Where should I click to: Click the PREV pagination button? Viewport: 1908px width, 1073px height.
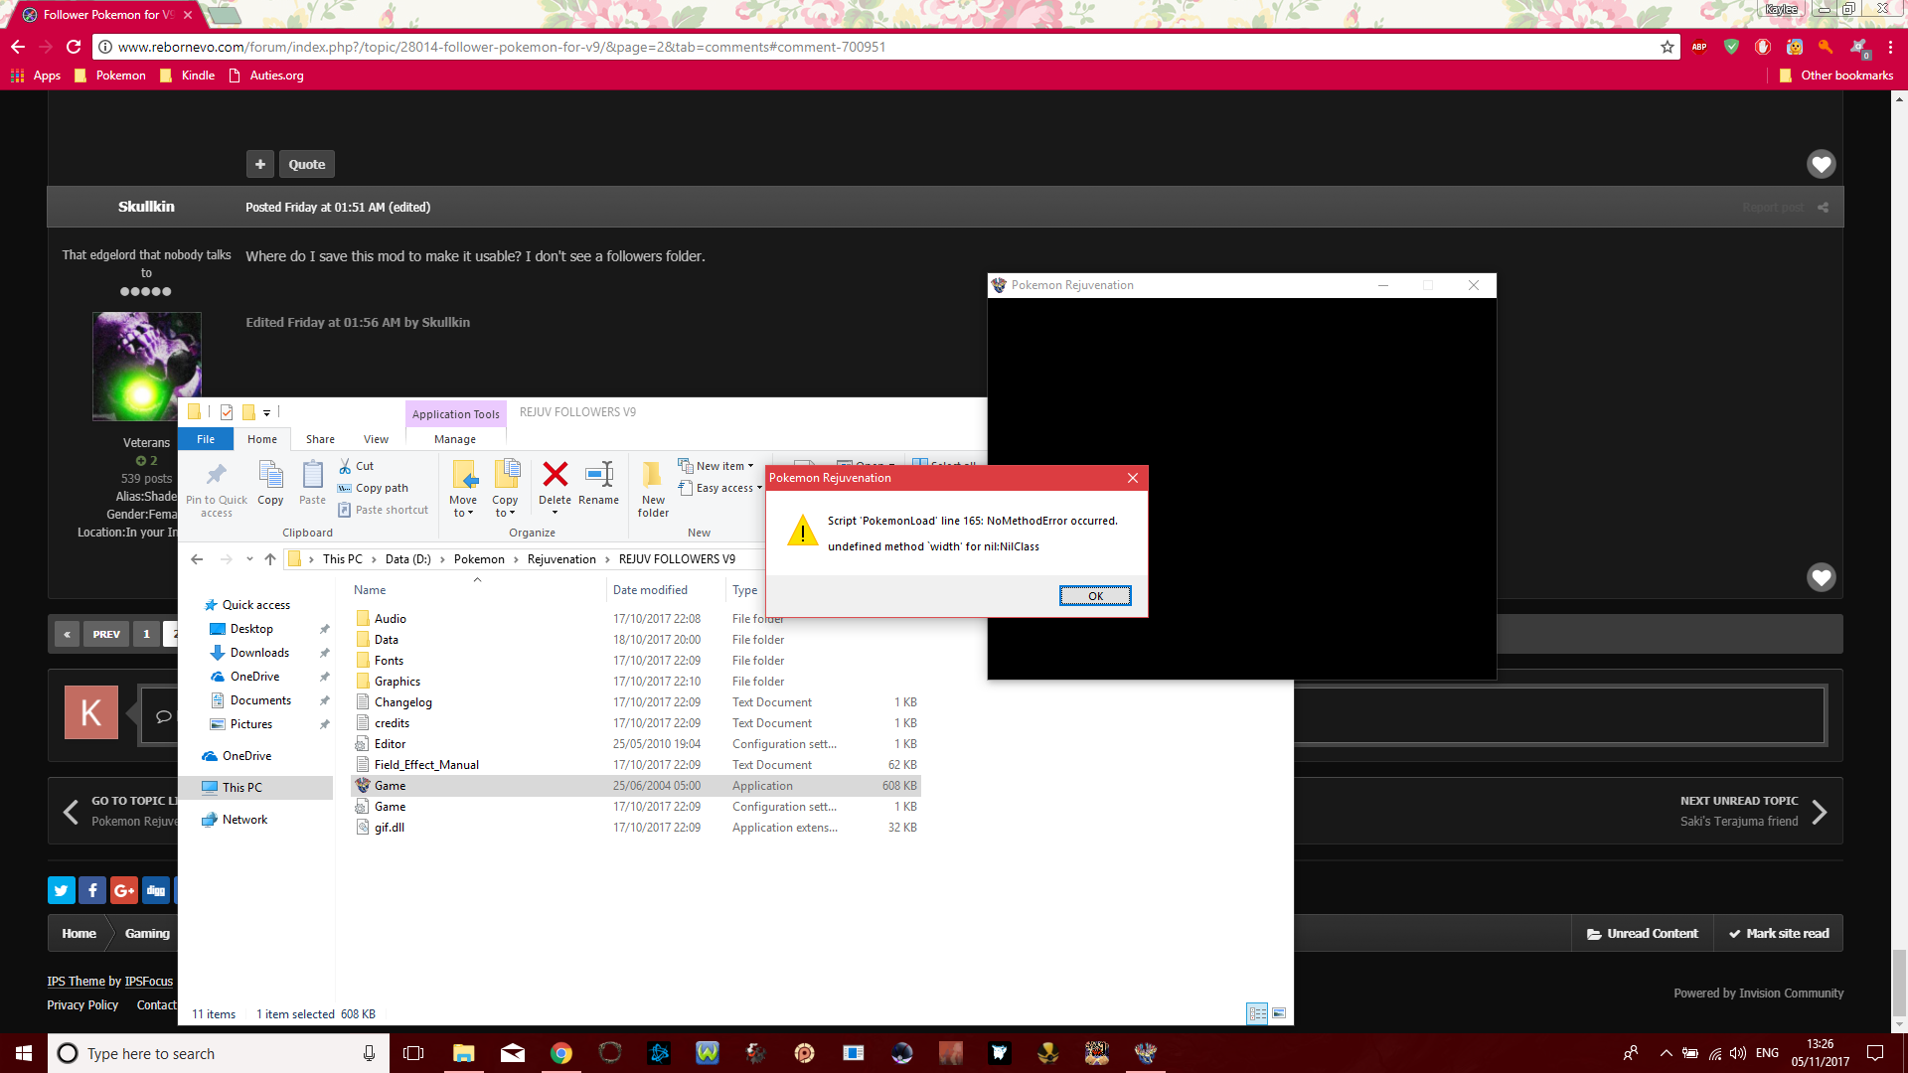[106, 634]
